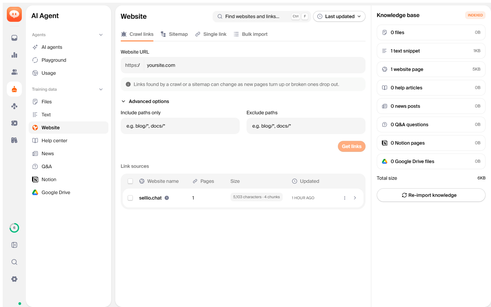Open the AI agent robot icon in left rail
Screen dimensions: 491x307
14,89
